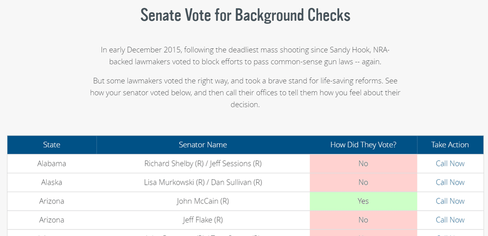Click Jeff Flake's red No vote cell
The height and width of the screenshot is (236, 488).
pos(363,220)
